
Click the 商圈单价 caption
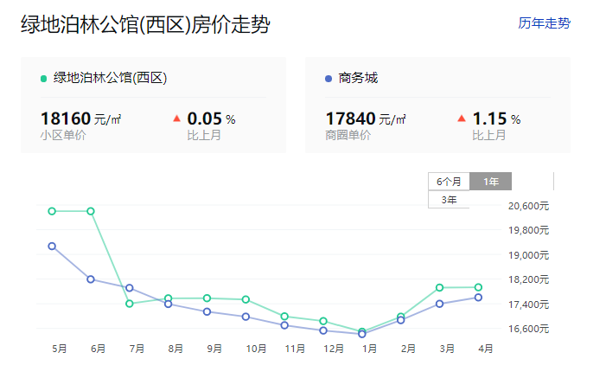click(348, 135)
